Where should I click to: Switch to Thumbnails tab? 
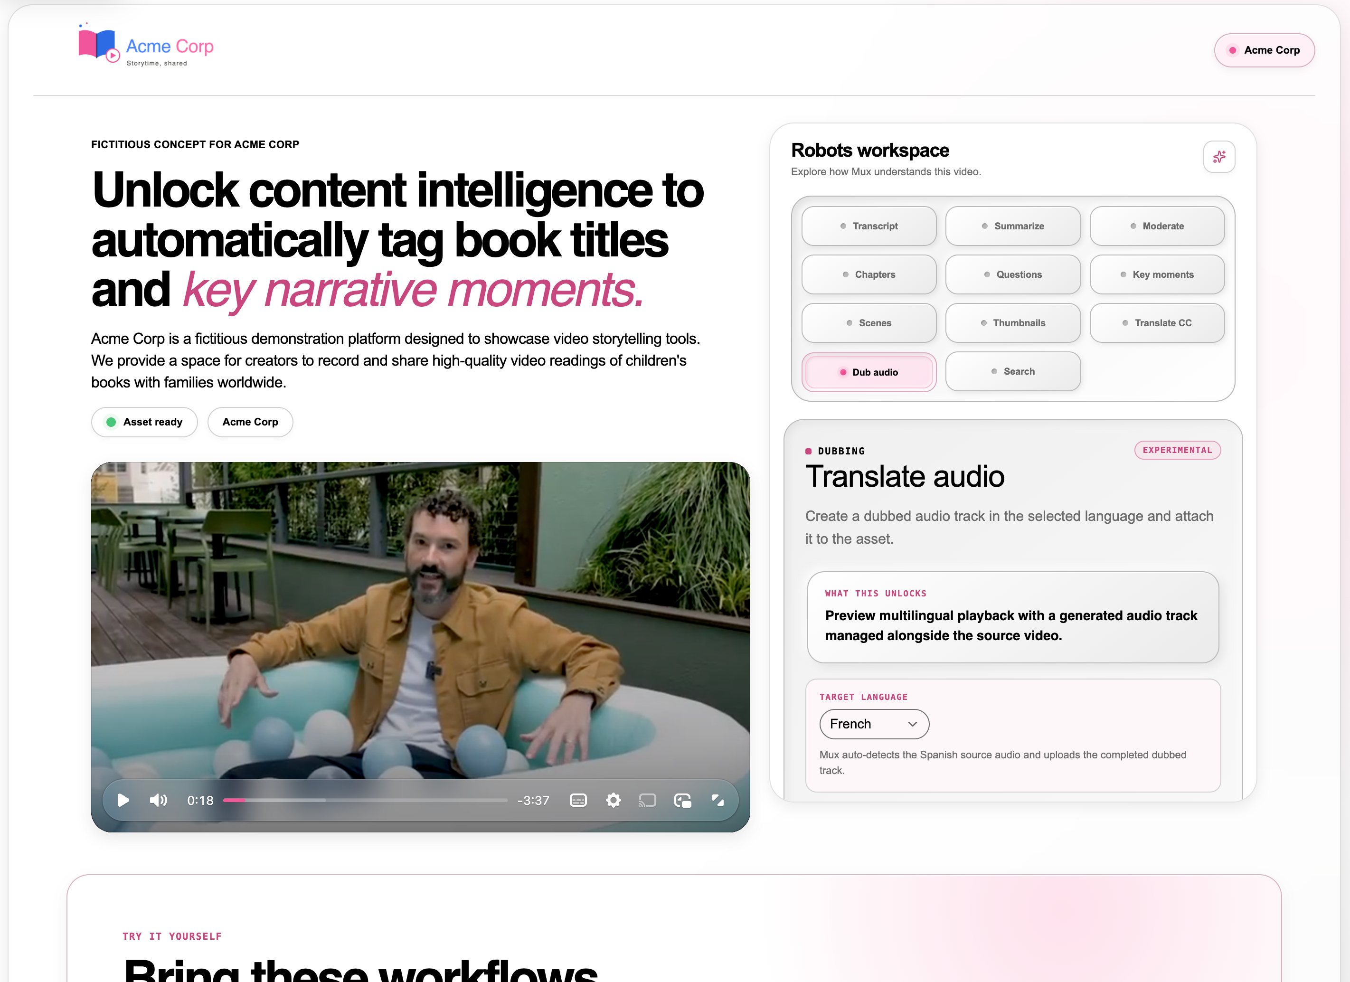[1012, 322]
